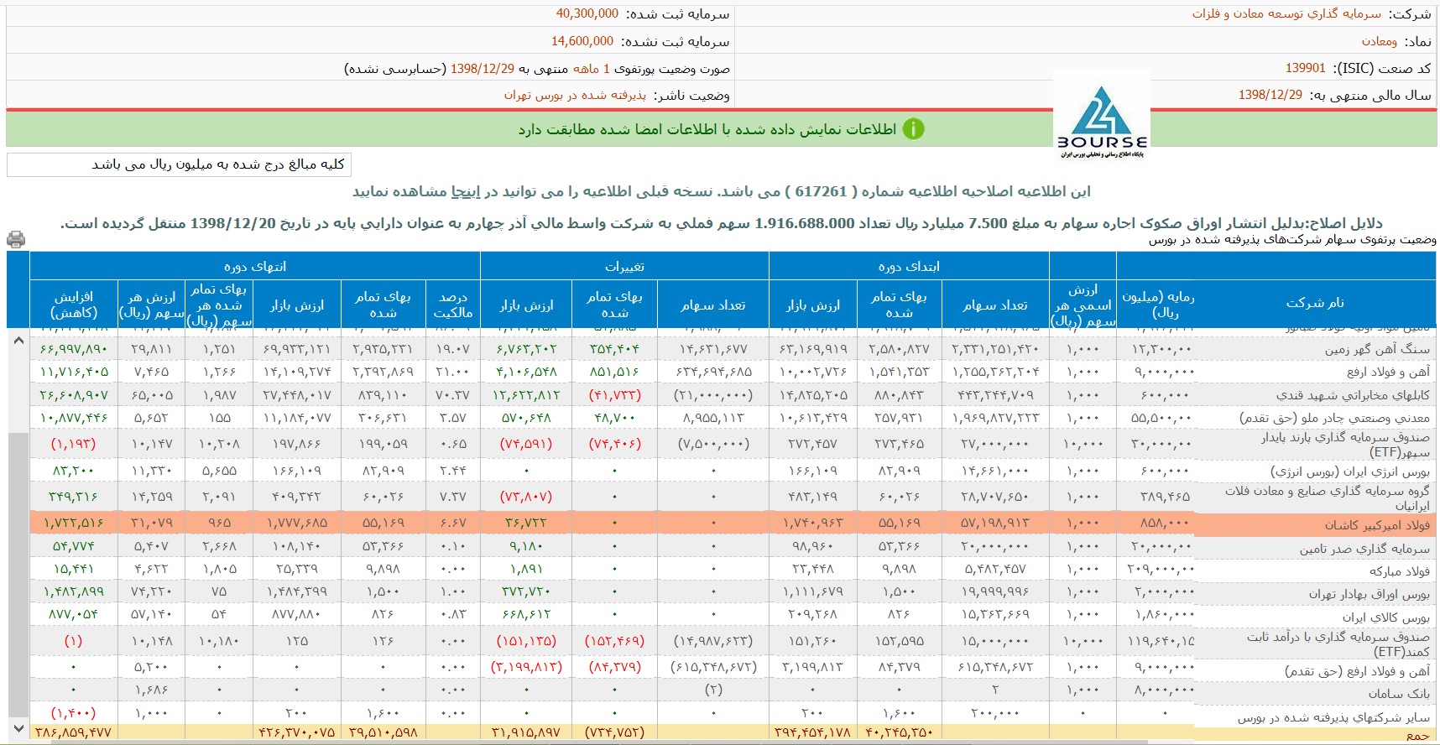Click total increase ۳۸۶,۸۵۹,۴۷۷ in sum row
This screenshot has width=1440, height=745.
[x=73, y=732]
